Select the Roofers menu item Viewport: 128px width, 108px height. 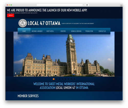pyautogui.click(x=63, y=31)
